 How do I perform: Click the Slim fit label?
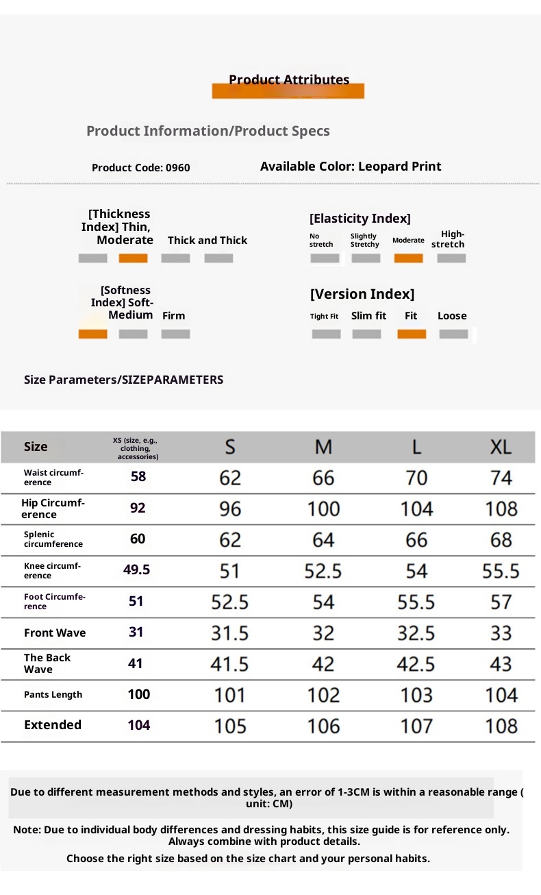click(x=368, y=316)
